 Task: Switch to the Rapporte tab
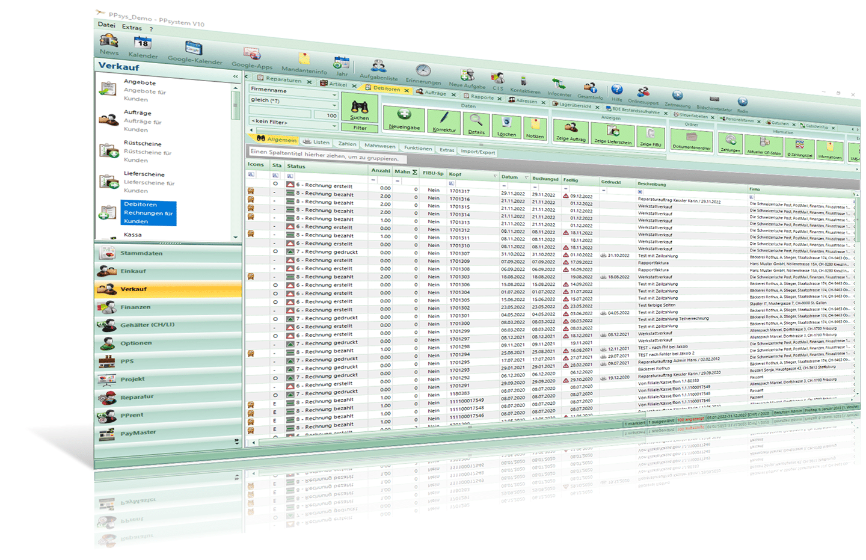[482, 97]
